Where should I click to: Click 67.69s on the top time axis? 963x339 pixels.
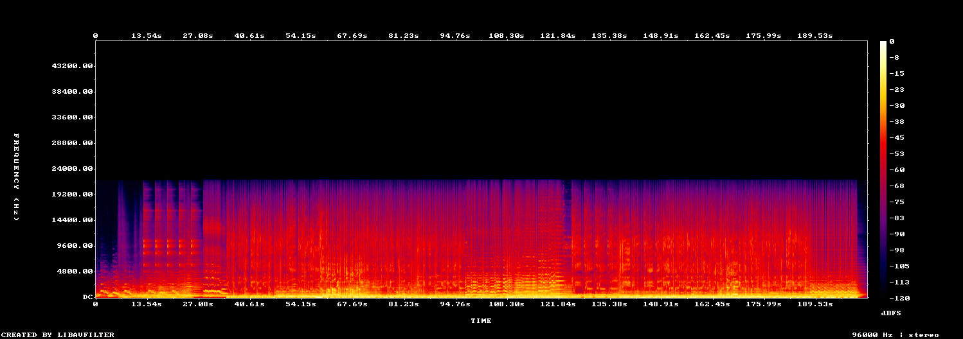352,36
